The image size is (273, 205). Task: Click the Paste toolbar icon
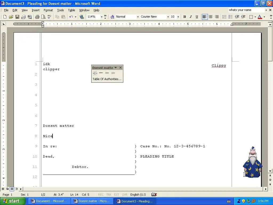click(63, 17)
